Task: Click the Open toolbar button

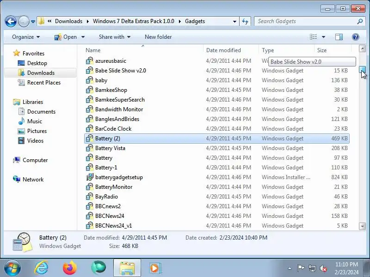Action: pyautogui.click(x=66, y=37)
